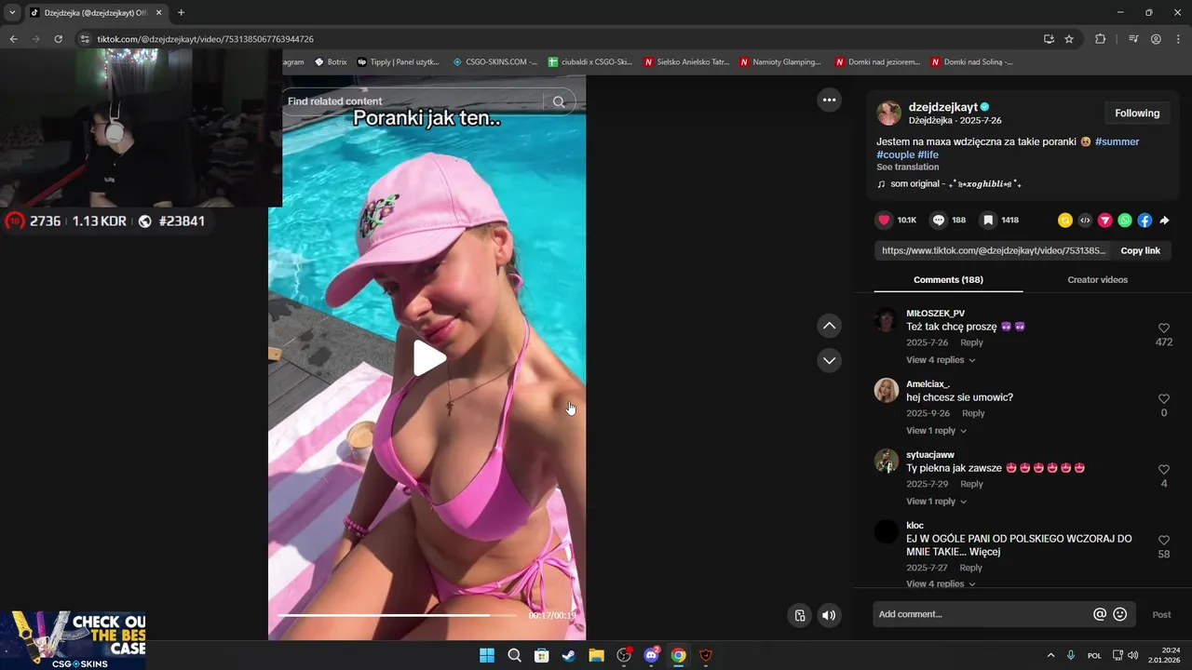Switch to the Creator videos tab

(1097, 279)
